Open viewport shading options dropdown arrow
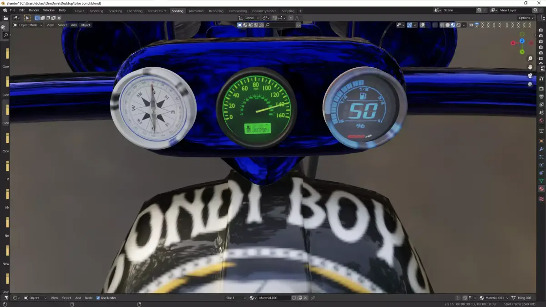Screen dimensions: 546x307 point(464,25)
